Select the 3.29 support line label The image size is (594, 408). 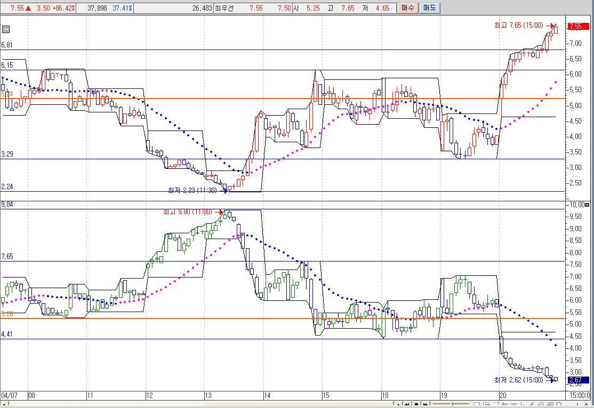[7, 154]
